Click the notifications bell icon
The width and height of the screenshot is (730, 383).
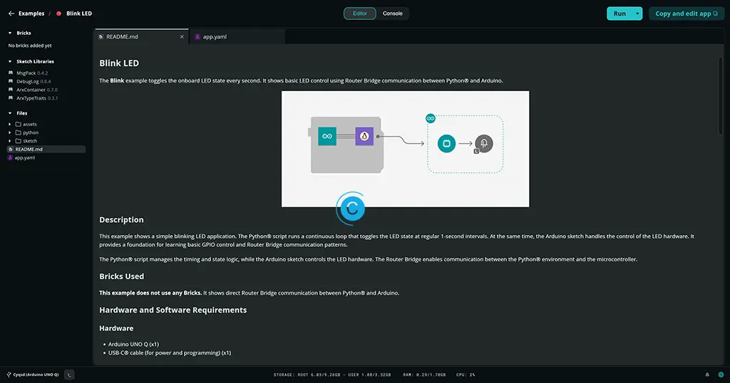click(x=707, y=374)
